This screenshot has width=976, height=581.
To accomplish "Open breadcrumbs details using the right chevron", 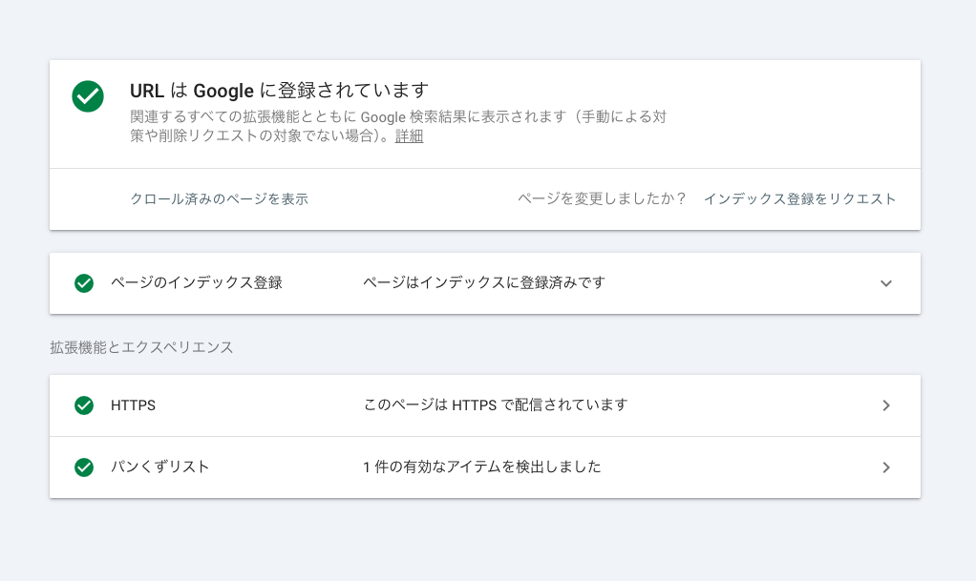I will point(886,467).
